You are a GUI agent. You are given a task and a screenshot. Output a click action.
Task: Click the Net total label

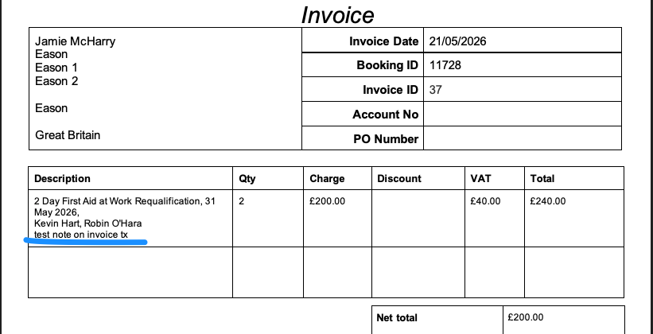396,318
